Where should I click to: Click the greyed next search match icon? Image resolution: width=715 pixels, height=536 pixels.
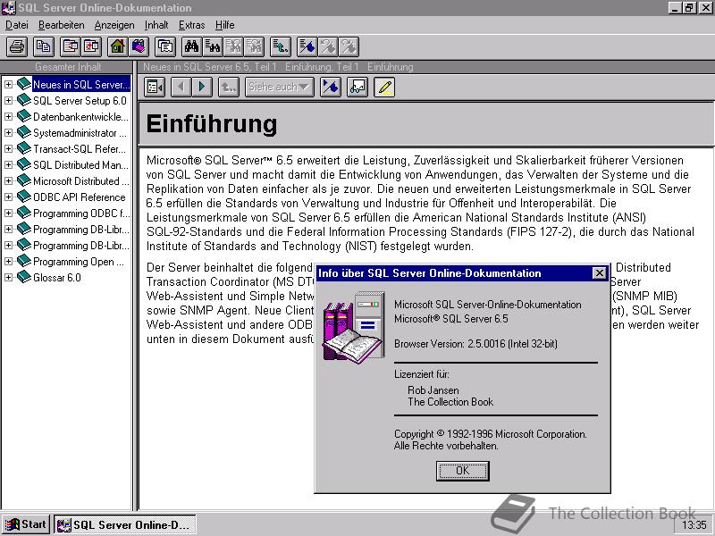(x=254, y=46)
